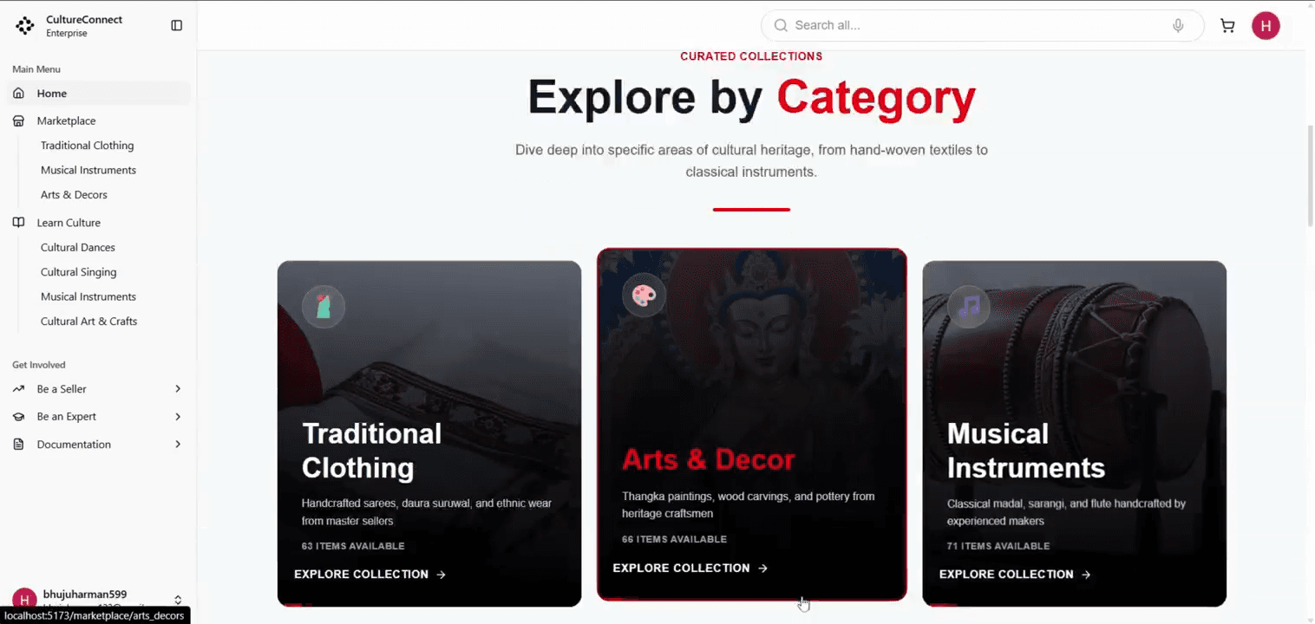Expand the Be a Seller submenu
1315x624 pixels.
pos(178,389)
